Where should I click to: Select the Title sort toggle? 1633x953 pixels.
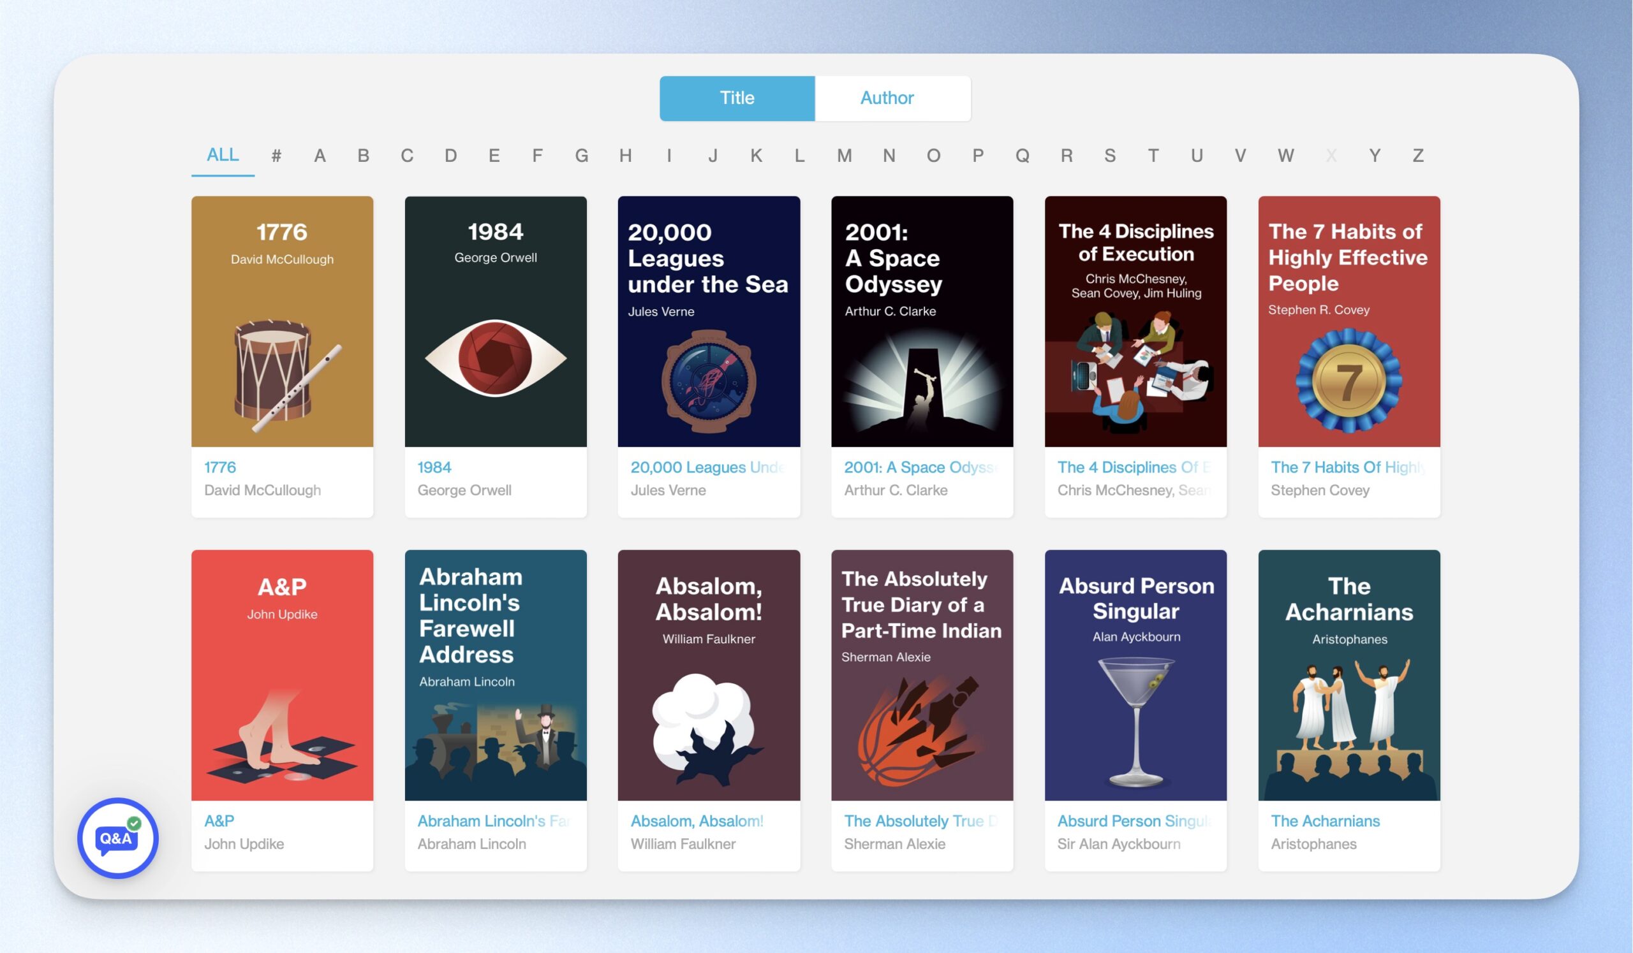point(737,98)
